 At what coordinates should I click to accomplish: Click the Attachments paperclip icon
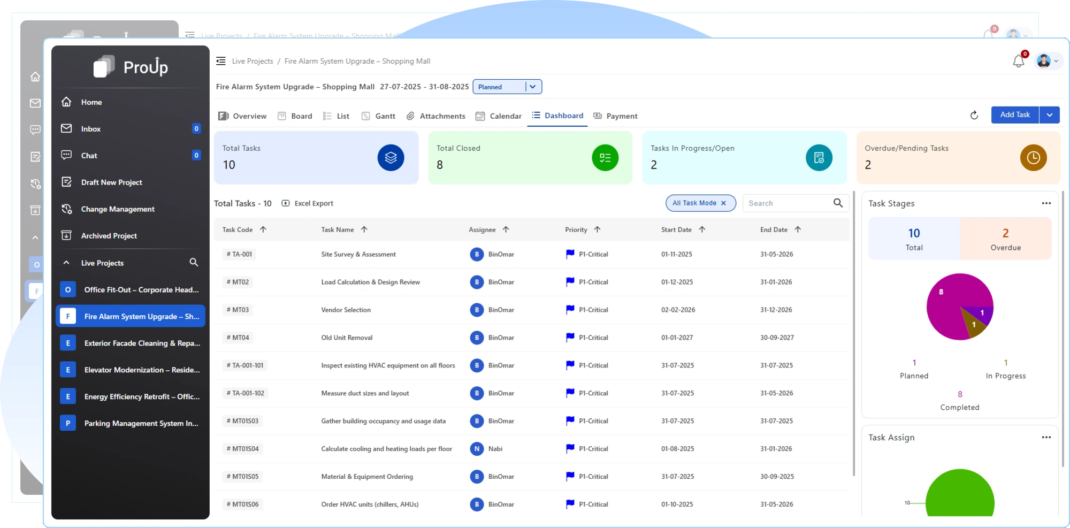coord(410,116)
